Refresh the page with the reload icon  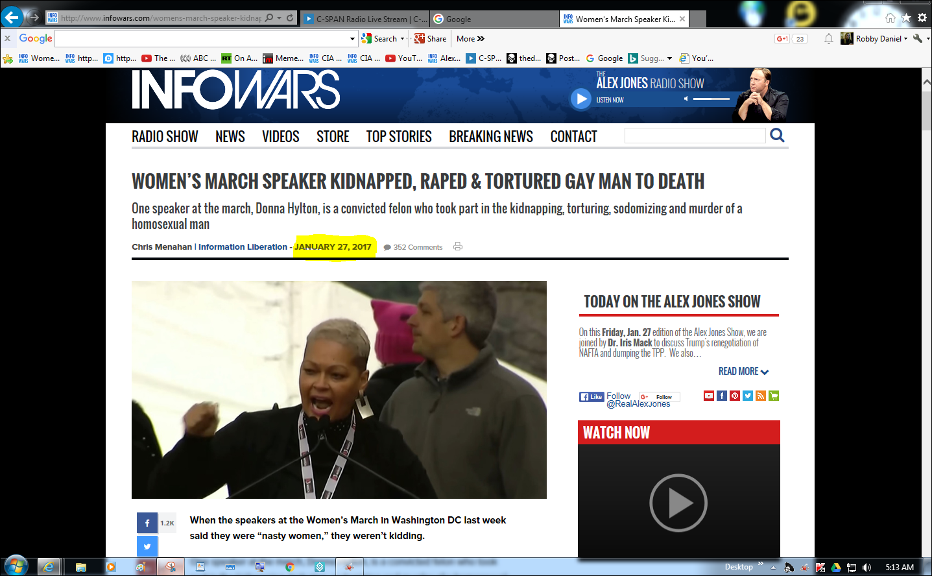pos(290,18)
